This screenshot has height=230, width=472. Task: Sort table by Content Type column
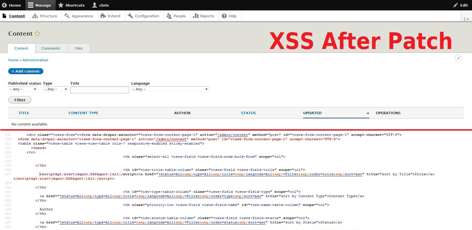pos(83,113)
